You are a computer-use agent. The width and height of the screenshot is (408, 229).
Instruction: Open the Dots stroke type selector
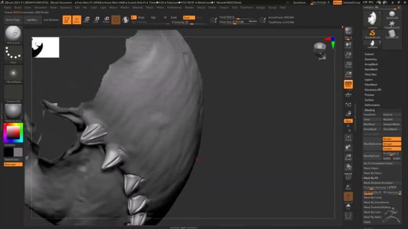[13, 54]
